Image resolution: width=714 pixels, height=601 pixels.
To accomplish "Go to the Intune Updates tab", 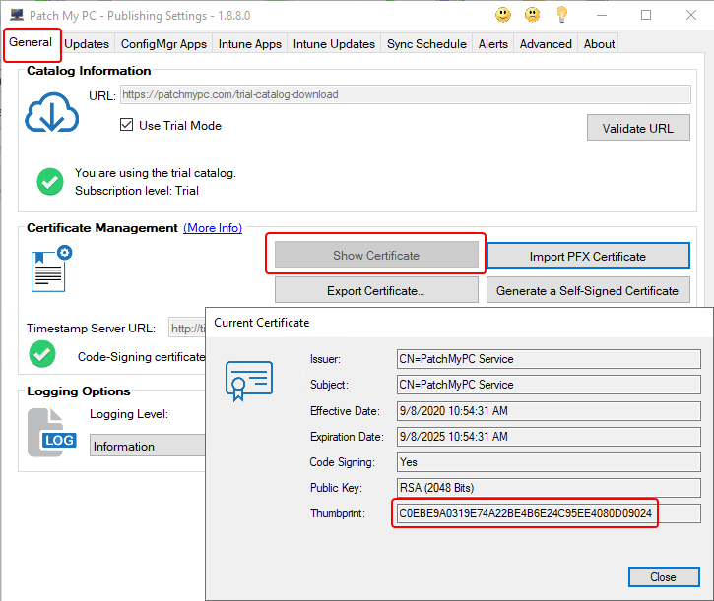I will pos(334,44).
